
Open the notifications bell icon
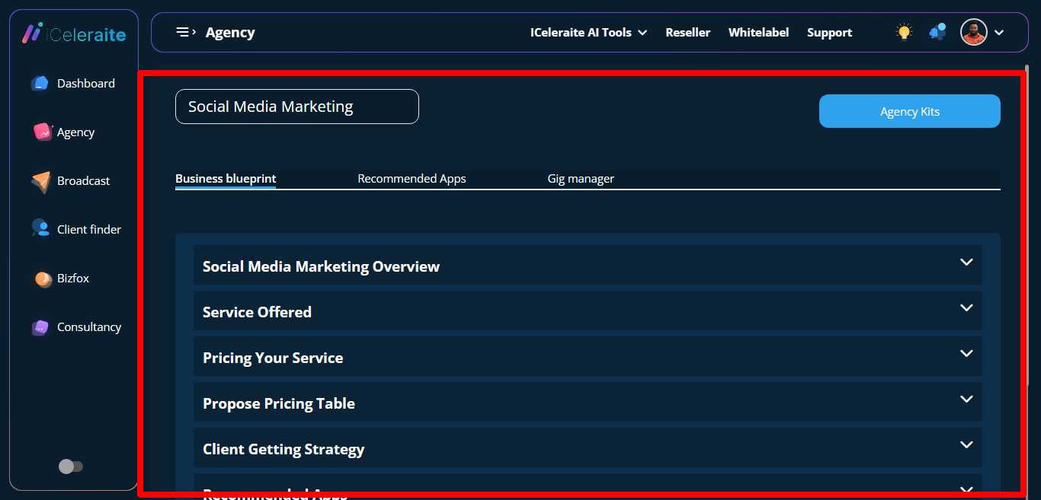pos(937,32)
